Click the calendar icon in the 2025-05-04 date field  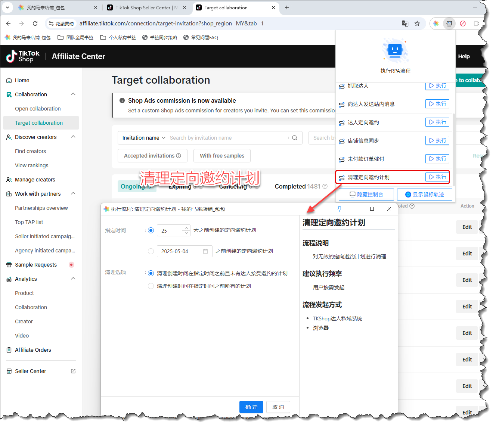tap(205, 251)
